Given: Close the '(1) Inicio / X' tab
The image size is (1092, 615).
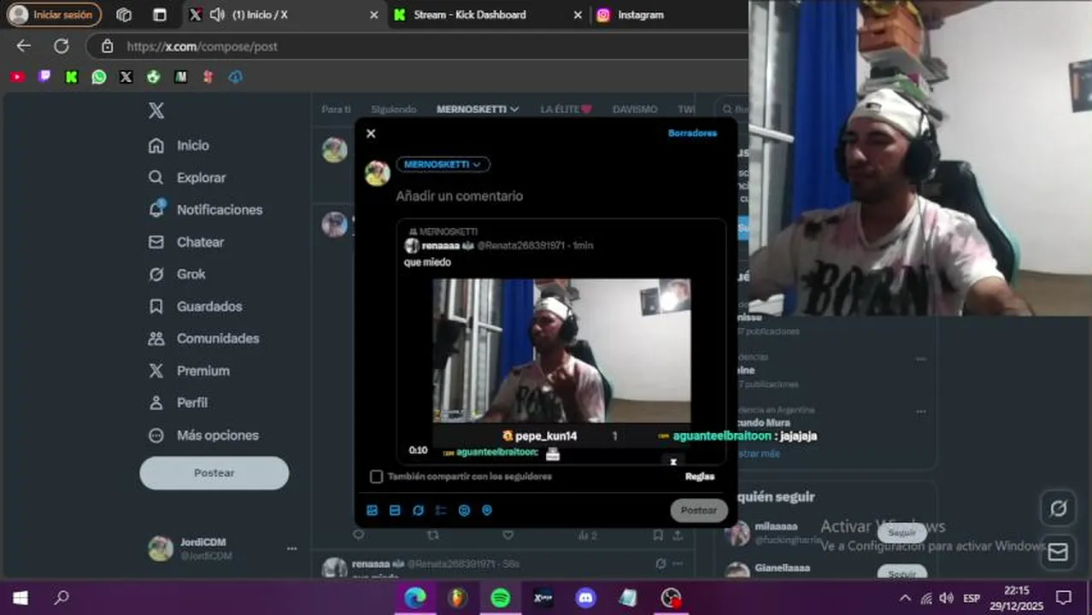Looking at the screenshot, I should pyautogui.click(x=373, y=15).
